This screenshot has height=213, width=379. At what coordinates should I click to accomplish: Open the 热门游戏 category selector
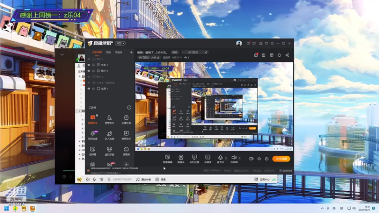coord(195,52)
